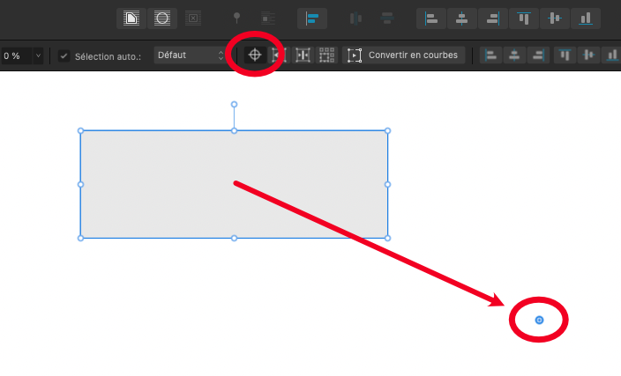Image resolution: width=621 pixels, height=376 pixels.
Task: Click the pin icon in the top toolbar
Action: pyautogui.click(x=236, y=18)
